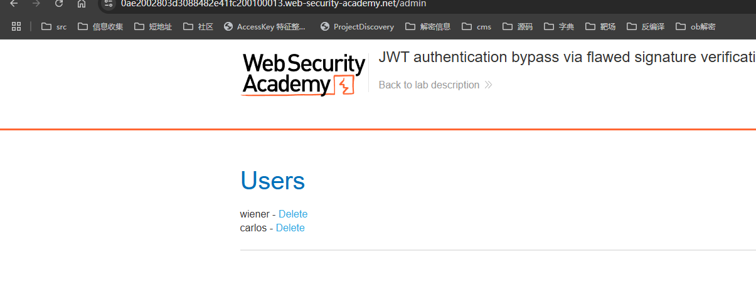Open the 解密信息 bookmark folder
Screen dimensions: 756x299
click(x=428, y=26)
